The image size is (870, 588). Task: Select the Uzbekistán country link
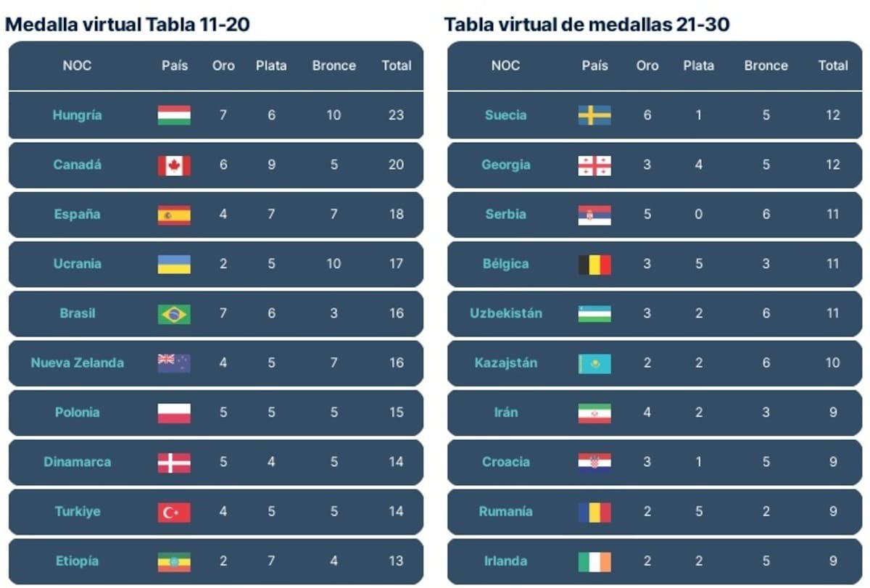pos(505,314)
